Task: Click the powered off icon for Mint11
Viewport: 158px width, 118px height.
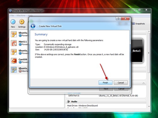Action: pos(20,44)
